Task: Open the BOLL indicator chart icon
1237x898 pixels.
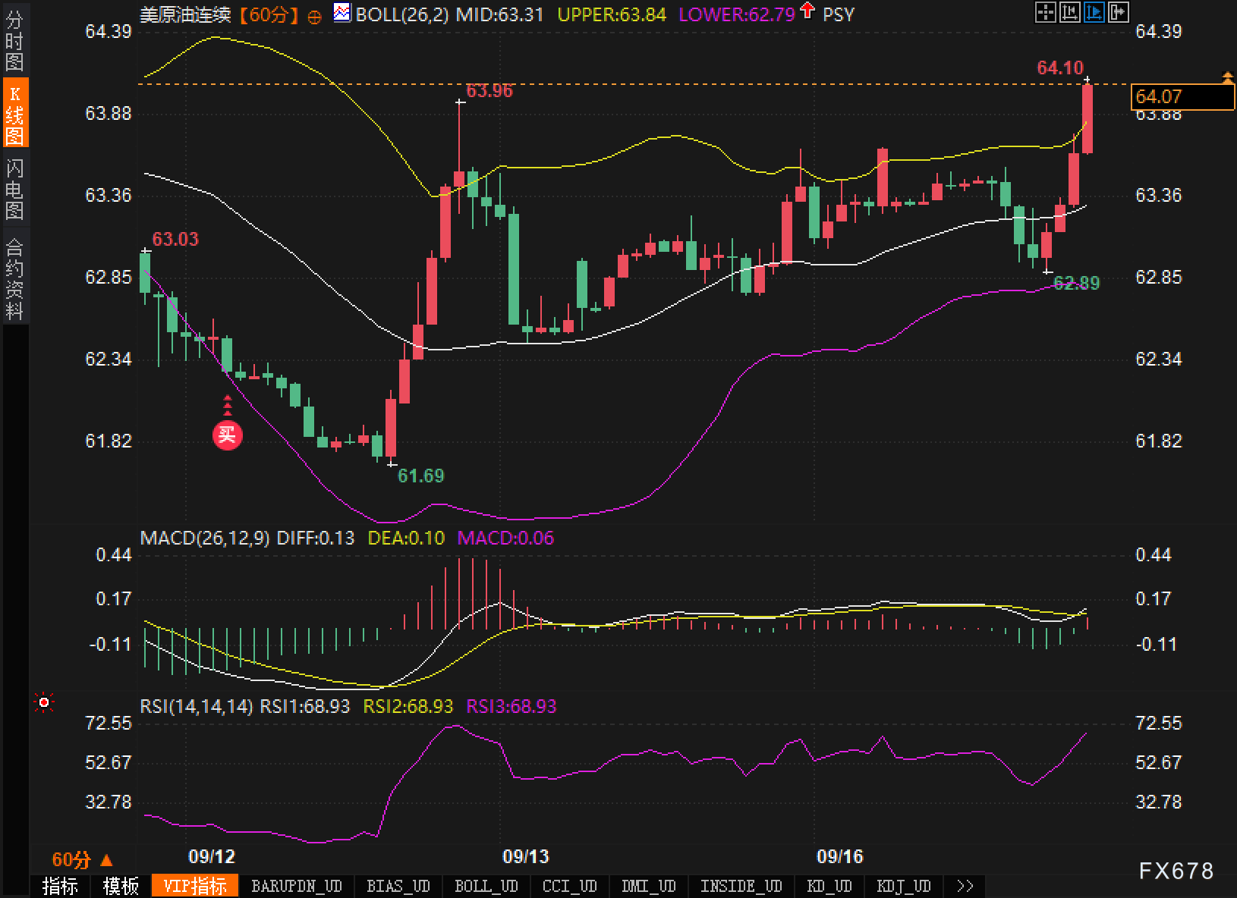Action: [342, 13]
